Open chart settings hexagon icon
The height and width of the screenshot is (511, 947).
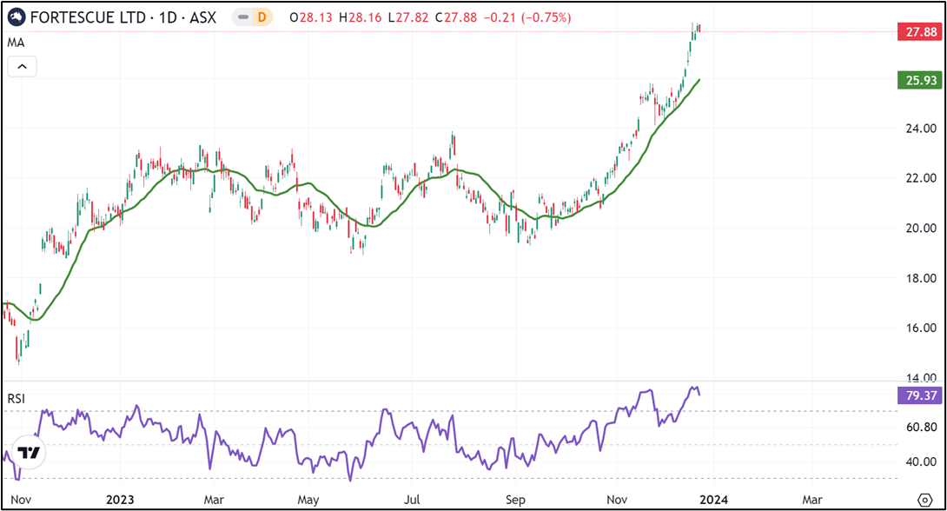coord(924,500)
